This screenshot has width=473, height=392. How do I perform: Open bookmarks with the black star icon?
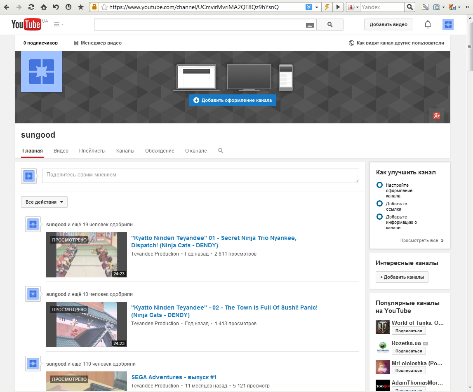[x=81, y=7]
